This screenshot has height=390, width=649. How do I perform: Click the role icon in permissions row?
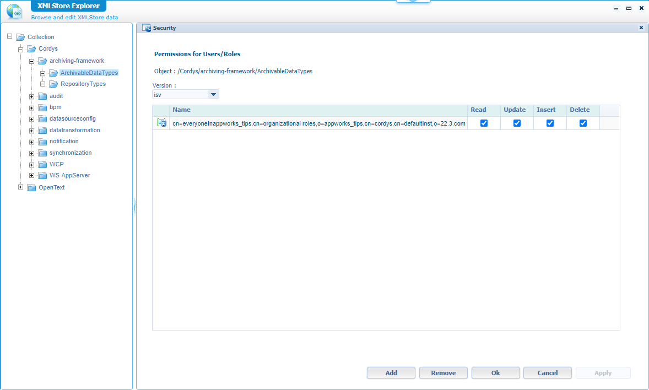(161, 123)
